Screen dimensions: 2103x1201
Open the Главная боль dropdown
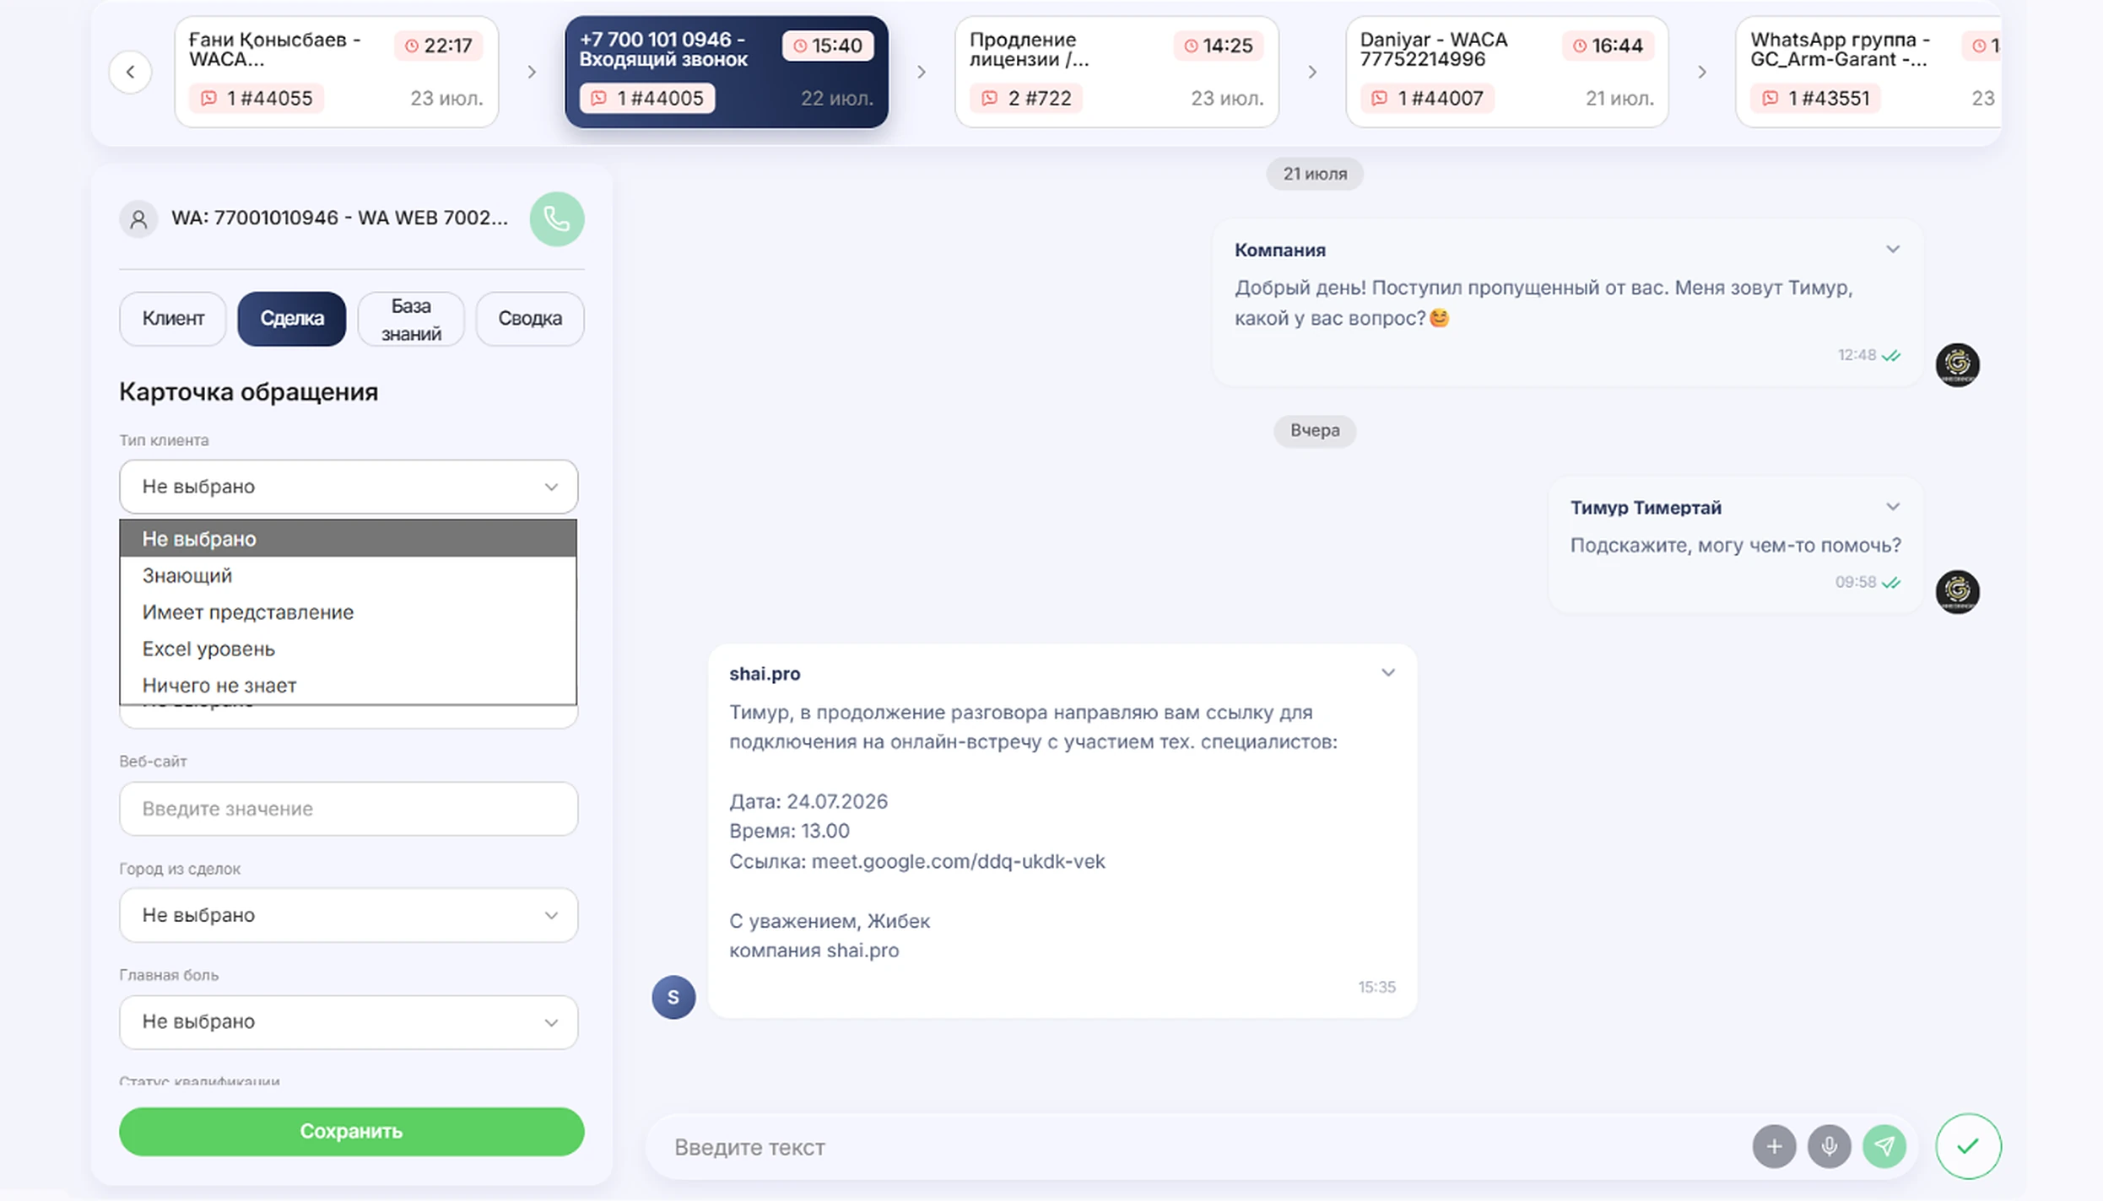(x=349, y=1022)
